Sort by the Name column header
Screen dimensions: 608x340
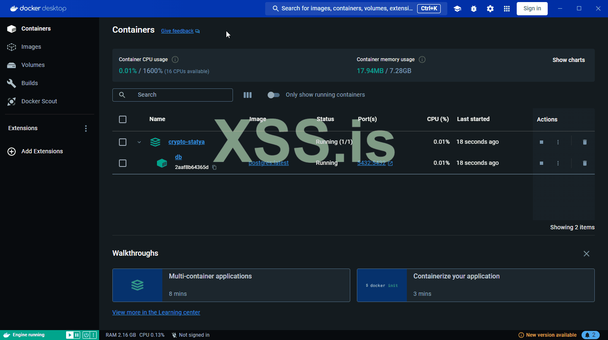click(x=157, y=119)
